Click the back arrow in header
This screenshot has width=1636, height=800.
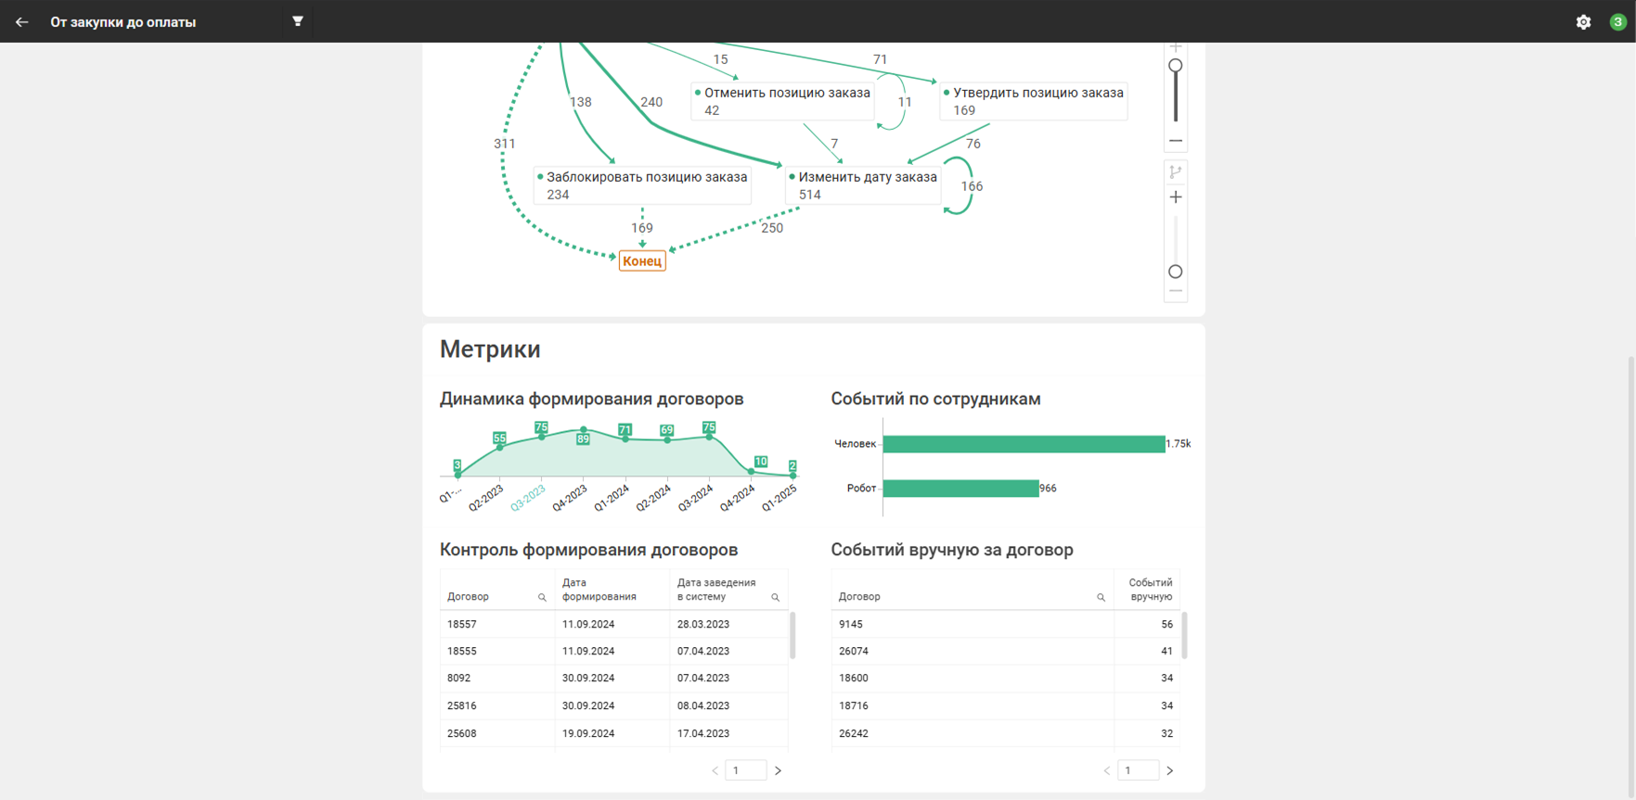(21, 22)
